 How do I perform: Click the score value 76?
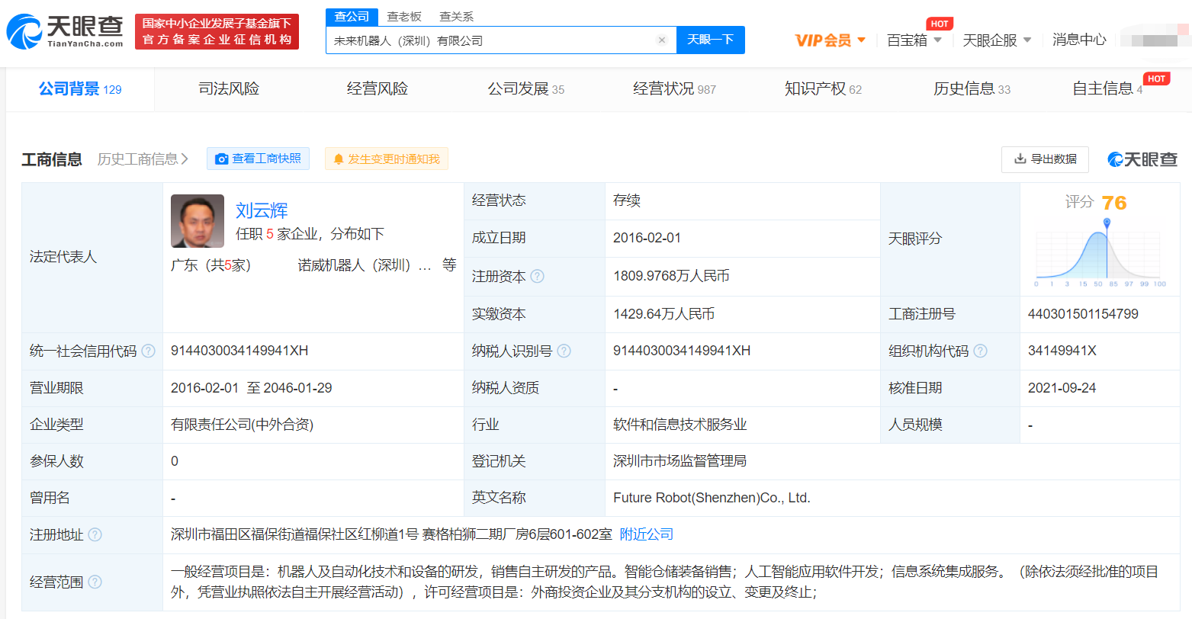click(x=1114, y=203)
